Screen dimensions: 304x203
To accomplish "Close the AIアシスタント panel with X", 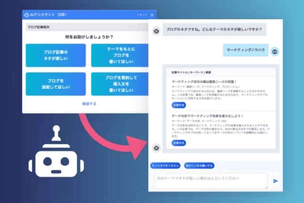I will pyautogui.click(x=152, y=15).
